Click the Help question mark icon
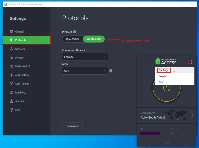 point(12,110)
